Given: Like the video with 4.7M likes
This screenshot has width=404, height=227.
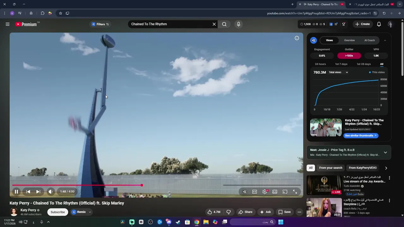Looking at the screenshot, I should tap(214, 212).
